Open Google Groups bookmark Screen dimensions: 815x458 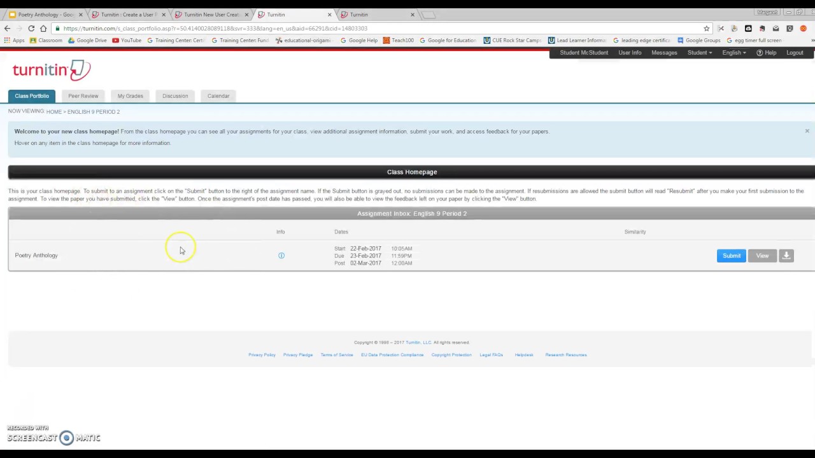(699, 40)
